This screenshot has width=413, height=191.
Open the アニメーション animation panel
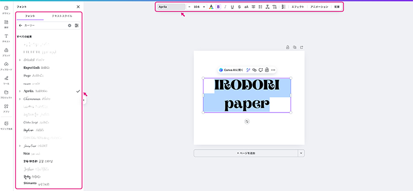click(x=319, y=7)
